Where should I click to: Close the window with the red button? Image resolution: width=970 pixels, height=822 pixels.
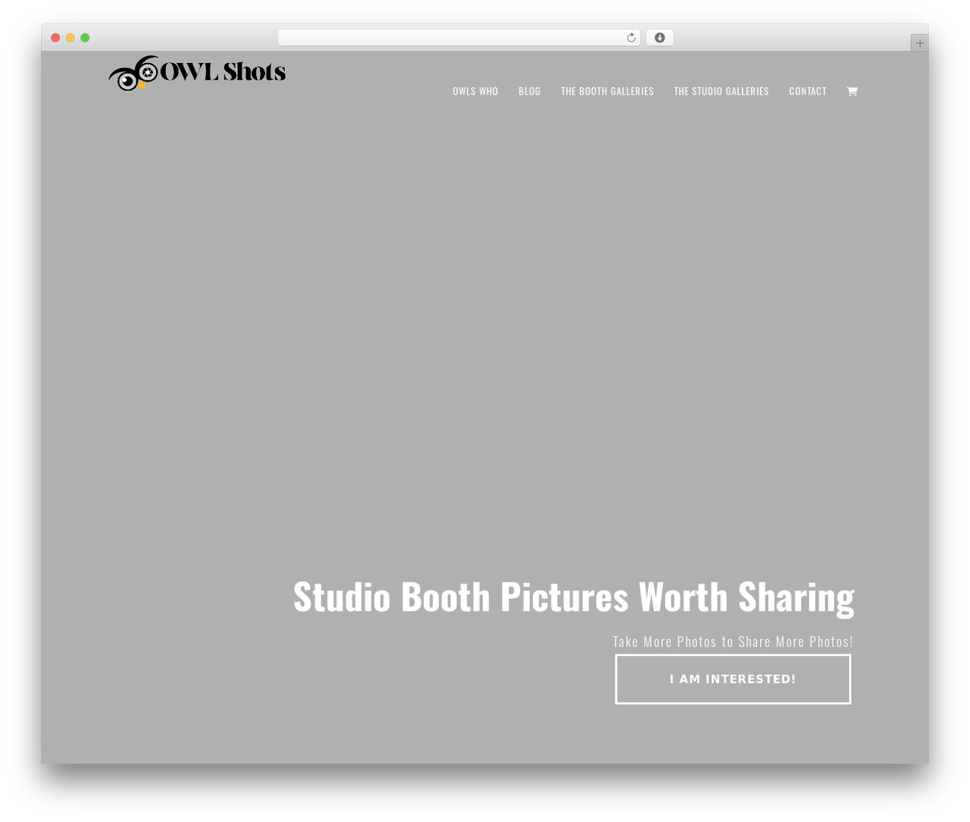click(55, 38)
